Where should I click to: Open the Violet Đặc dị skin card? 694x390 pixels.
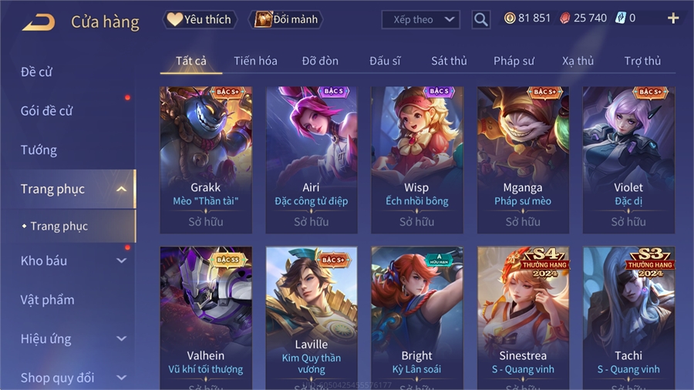tap(628, 160)
